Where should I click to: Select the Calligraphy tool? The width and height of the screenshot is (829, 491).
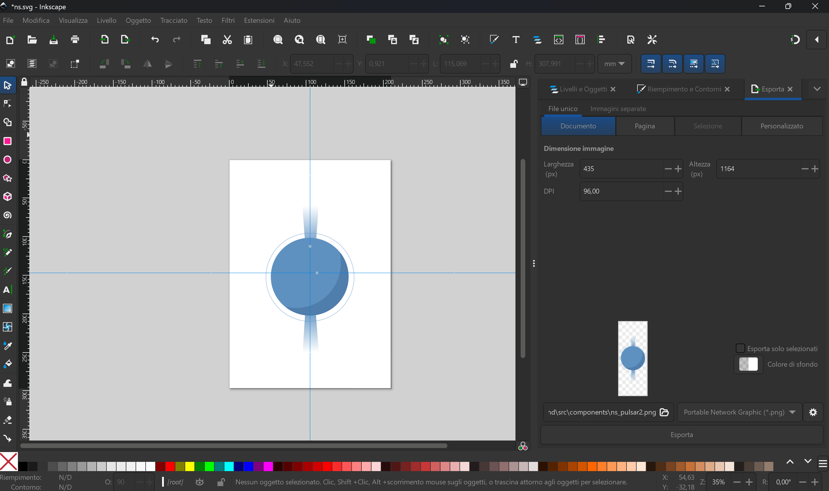pyautogui.click(x=7, y=271)
